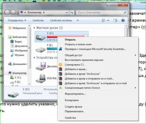Select the DVD RW drive icon
Viewport: 146px width, 124px height.
(x=41, y=78)
